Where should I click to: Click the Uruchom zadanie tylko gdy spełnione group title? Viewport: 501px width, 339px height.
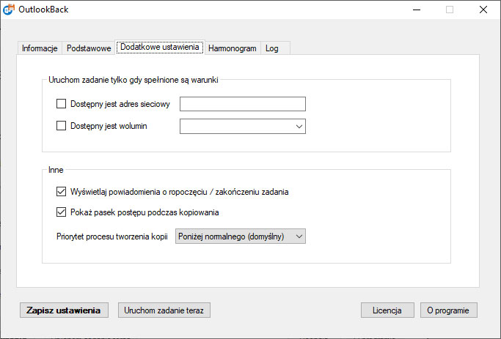(134, 80)
